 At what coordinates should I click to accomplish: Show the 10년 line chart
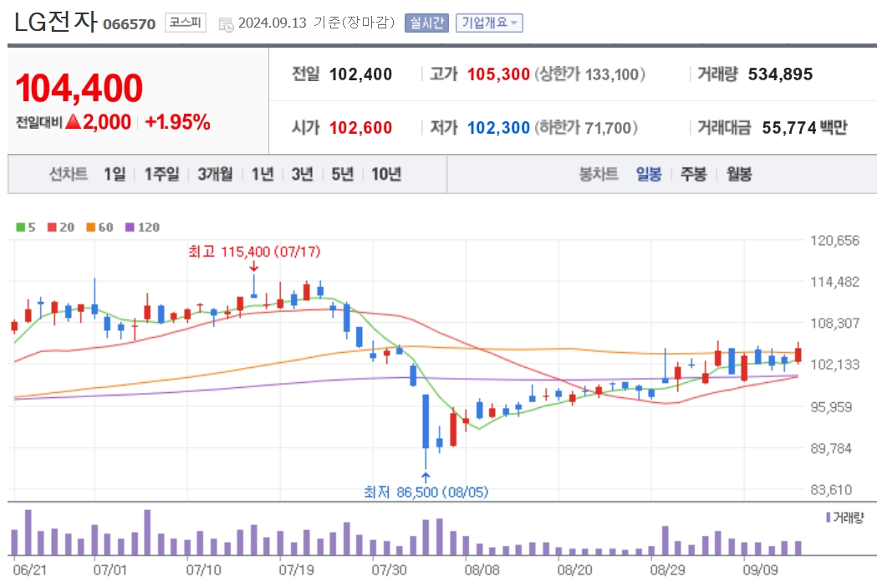[x=386, y=174]
